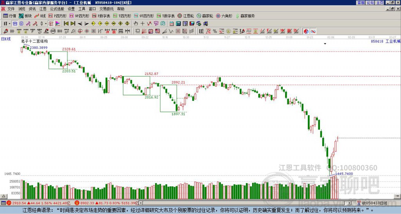
Task: Open the 9T四方形 tool
Action: point(144,16)
